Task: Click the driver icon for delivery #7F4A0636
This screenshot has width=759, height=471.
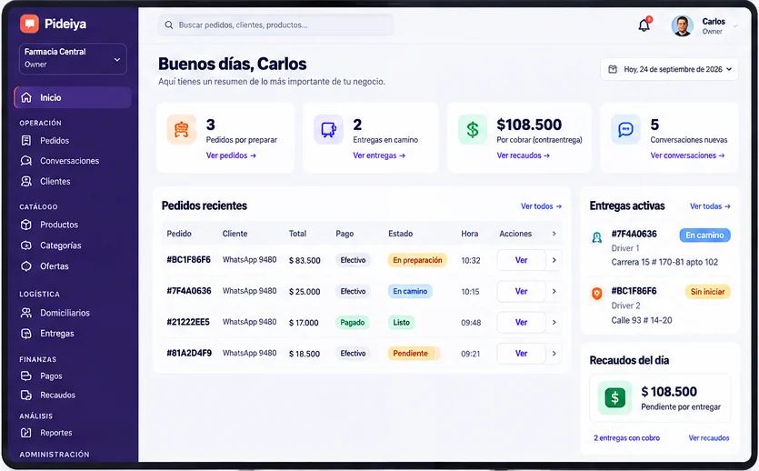Action: 597,237
